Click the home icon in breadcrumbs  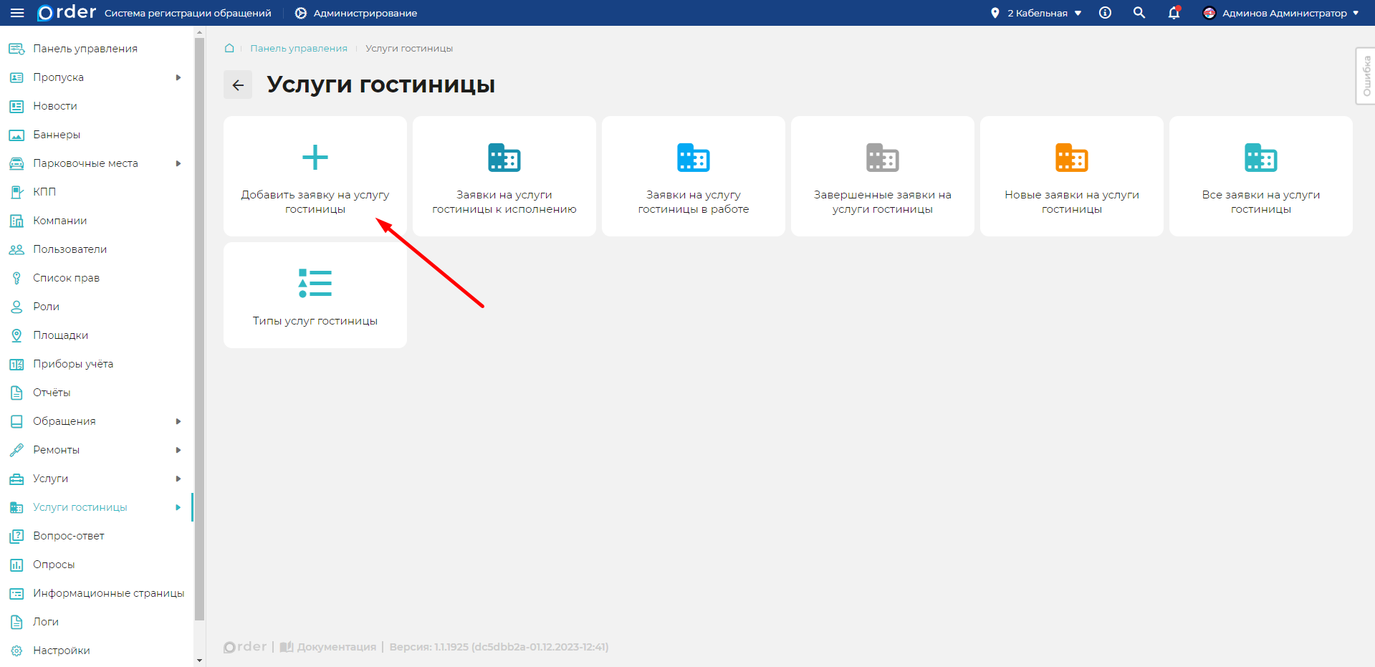click(x=229, y=48)
